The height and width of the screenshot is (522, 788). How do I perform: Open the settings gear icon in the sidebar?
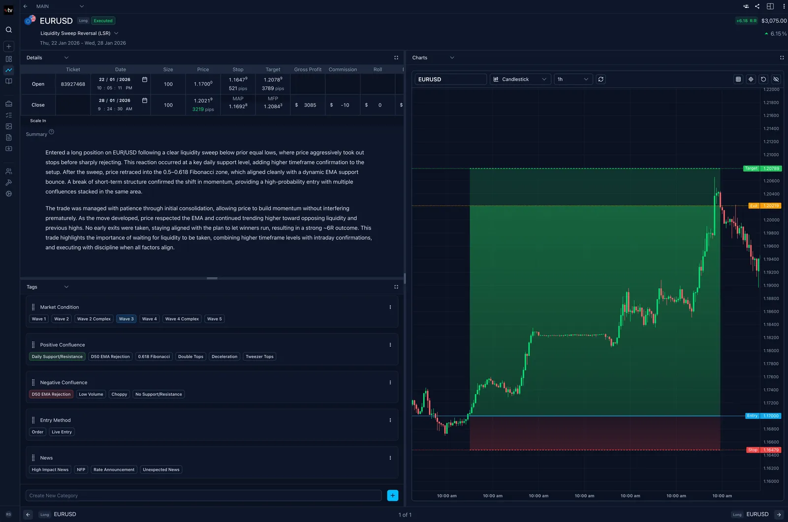9,194
